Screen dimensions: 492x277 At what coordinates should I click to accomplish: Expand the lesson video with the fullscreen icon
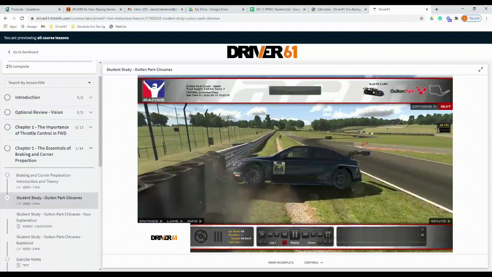pos(480,69)
